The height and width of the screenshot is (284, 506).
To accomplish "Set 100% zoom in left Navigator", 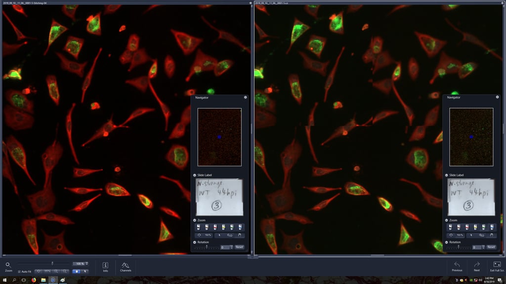I will tap(208, 235).
